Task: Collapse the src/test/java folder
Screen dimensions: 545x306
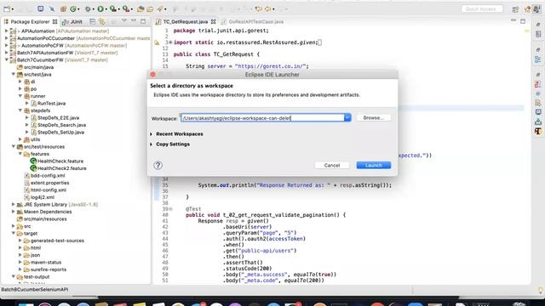Action: click(x=14, y=74)
